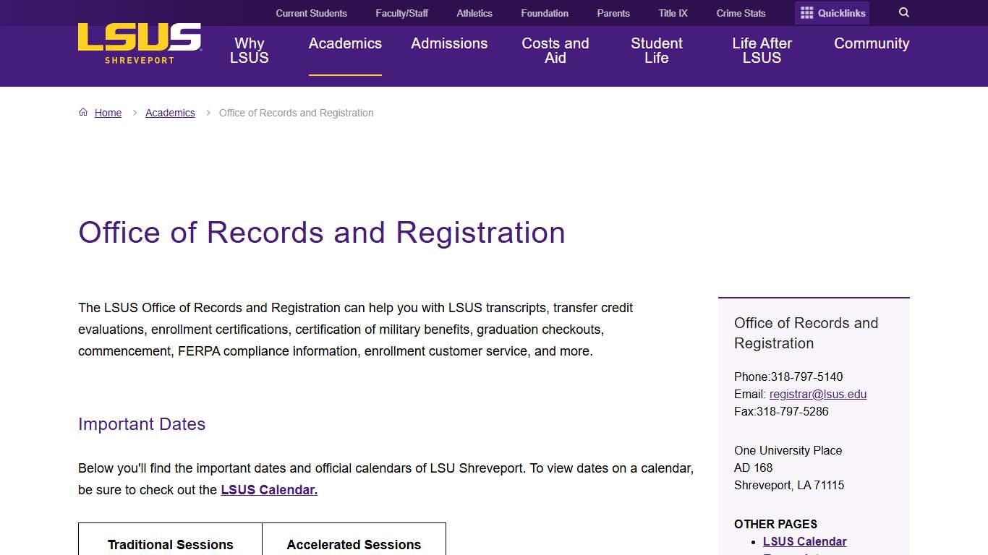The image size is (988, 555).
Task: Open the Faculty/Staff link
Action: pyautogui.click(x=401, y=13)
